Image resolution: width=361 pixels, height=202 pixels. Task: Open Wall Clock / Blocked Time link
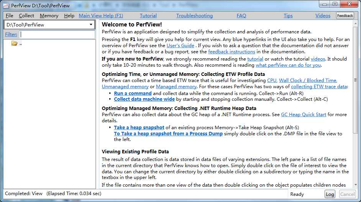308,80
